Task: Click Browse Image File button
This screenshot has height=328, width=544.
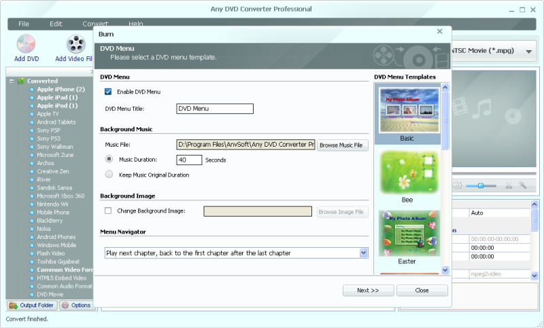Action: tap(343, 212)
